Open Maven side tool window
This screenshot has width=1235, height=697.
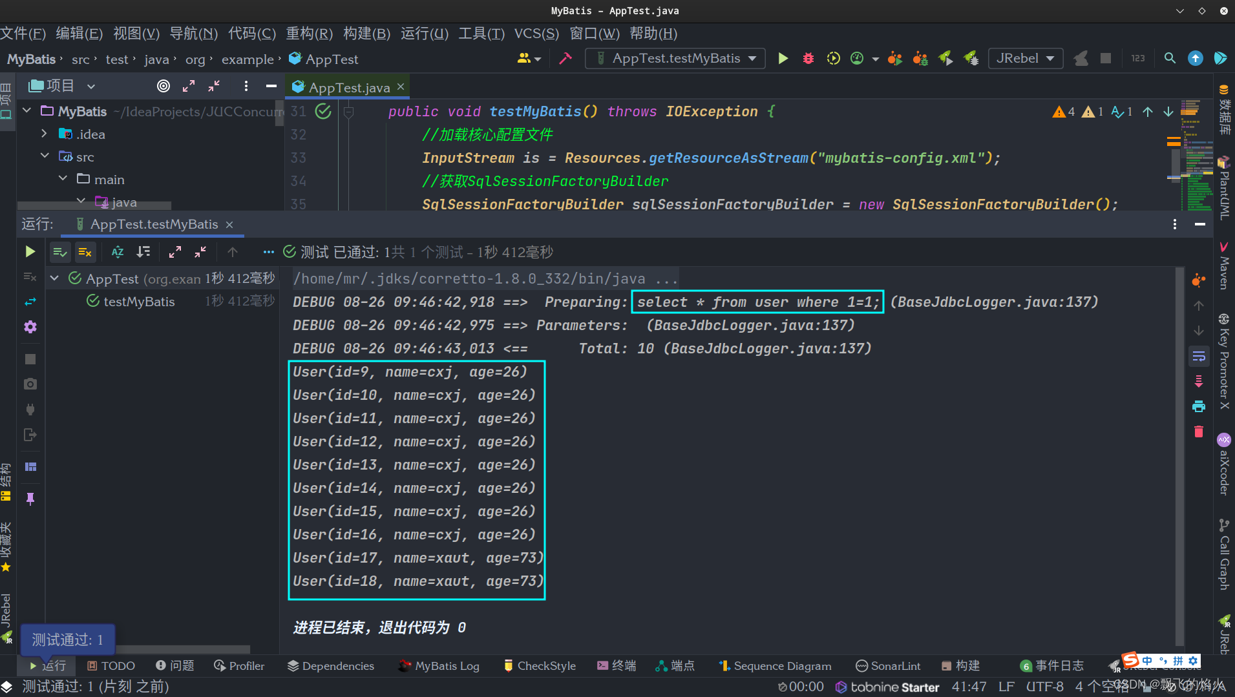(1223, 265)
